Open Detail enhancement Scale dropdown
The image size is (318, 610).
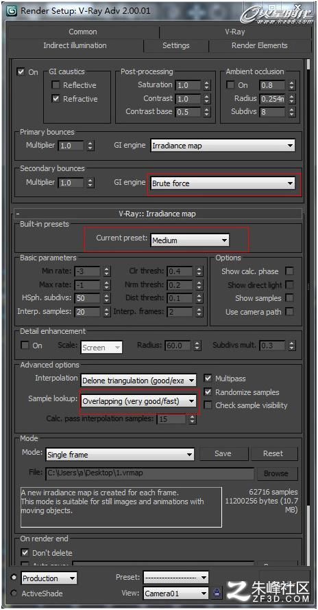point(101,348)
